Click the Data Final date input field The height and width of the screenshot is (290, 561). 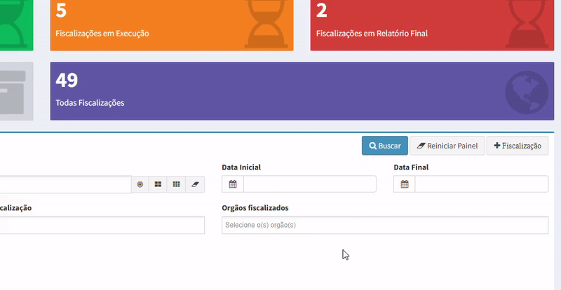pyautogui.click(x=482, y=184)
